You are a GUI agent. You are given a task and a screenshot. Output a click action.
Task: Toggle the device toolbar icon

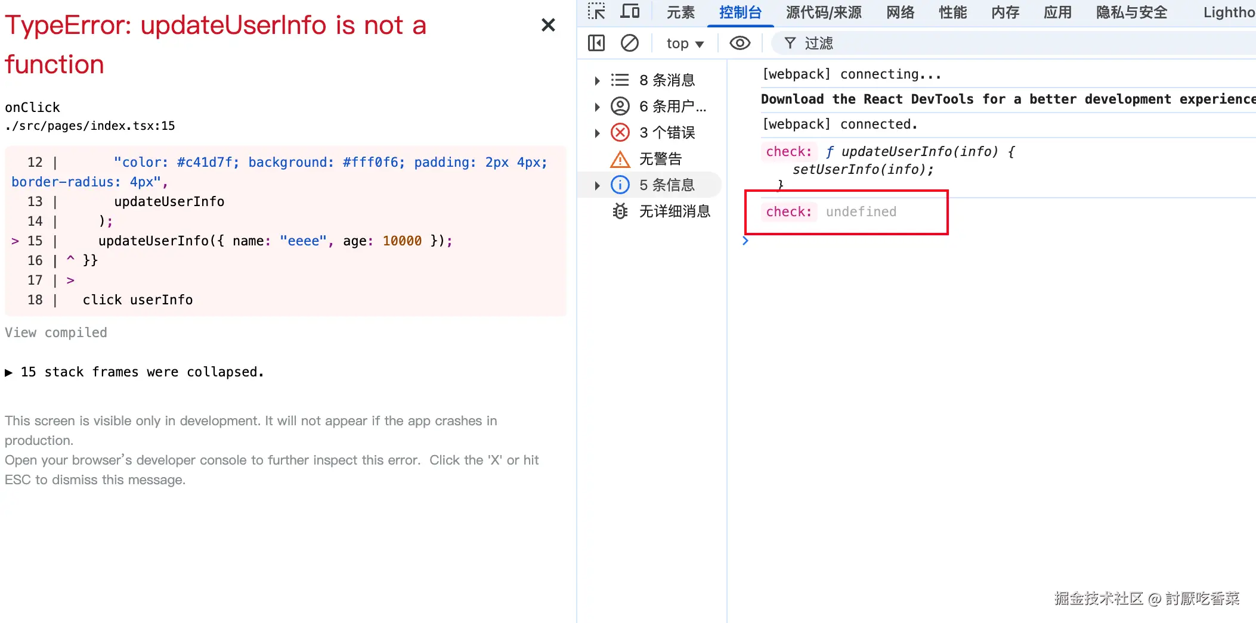pyautogui.click(x=630, y=11)
